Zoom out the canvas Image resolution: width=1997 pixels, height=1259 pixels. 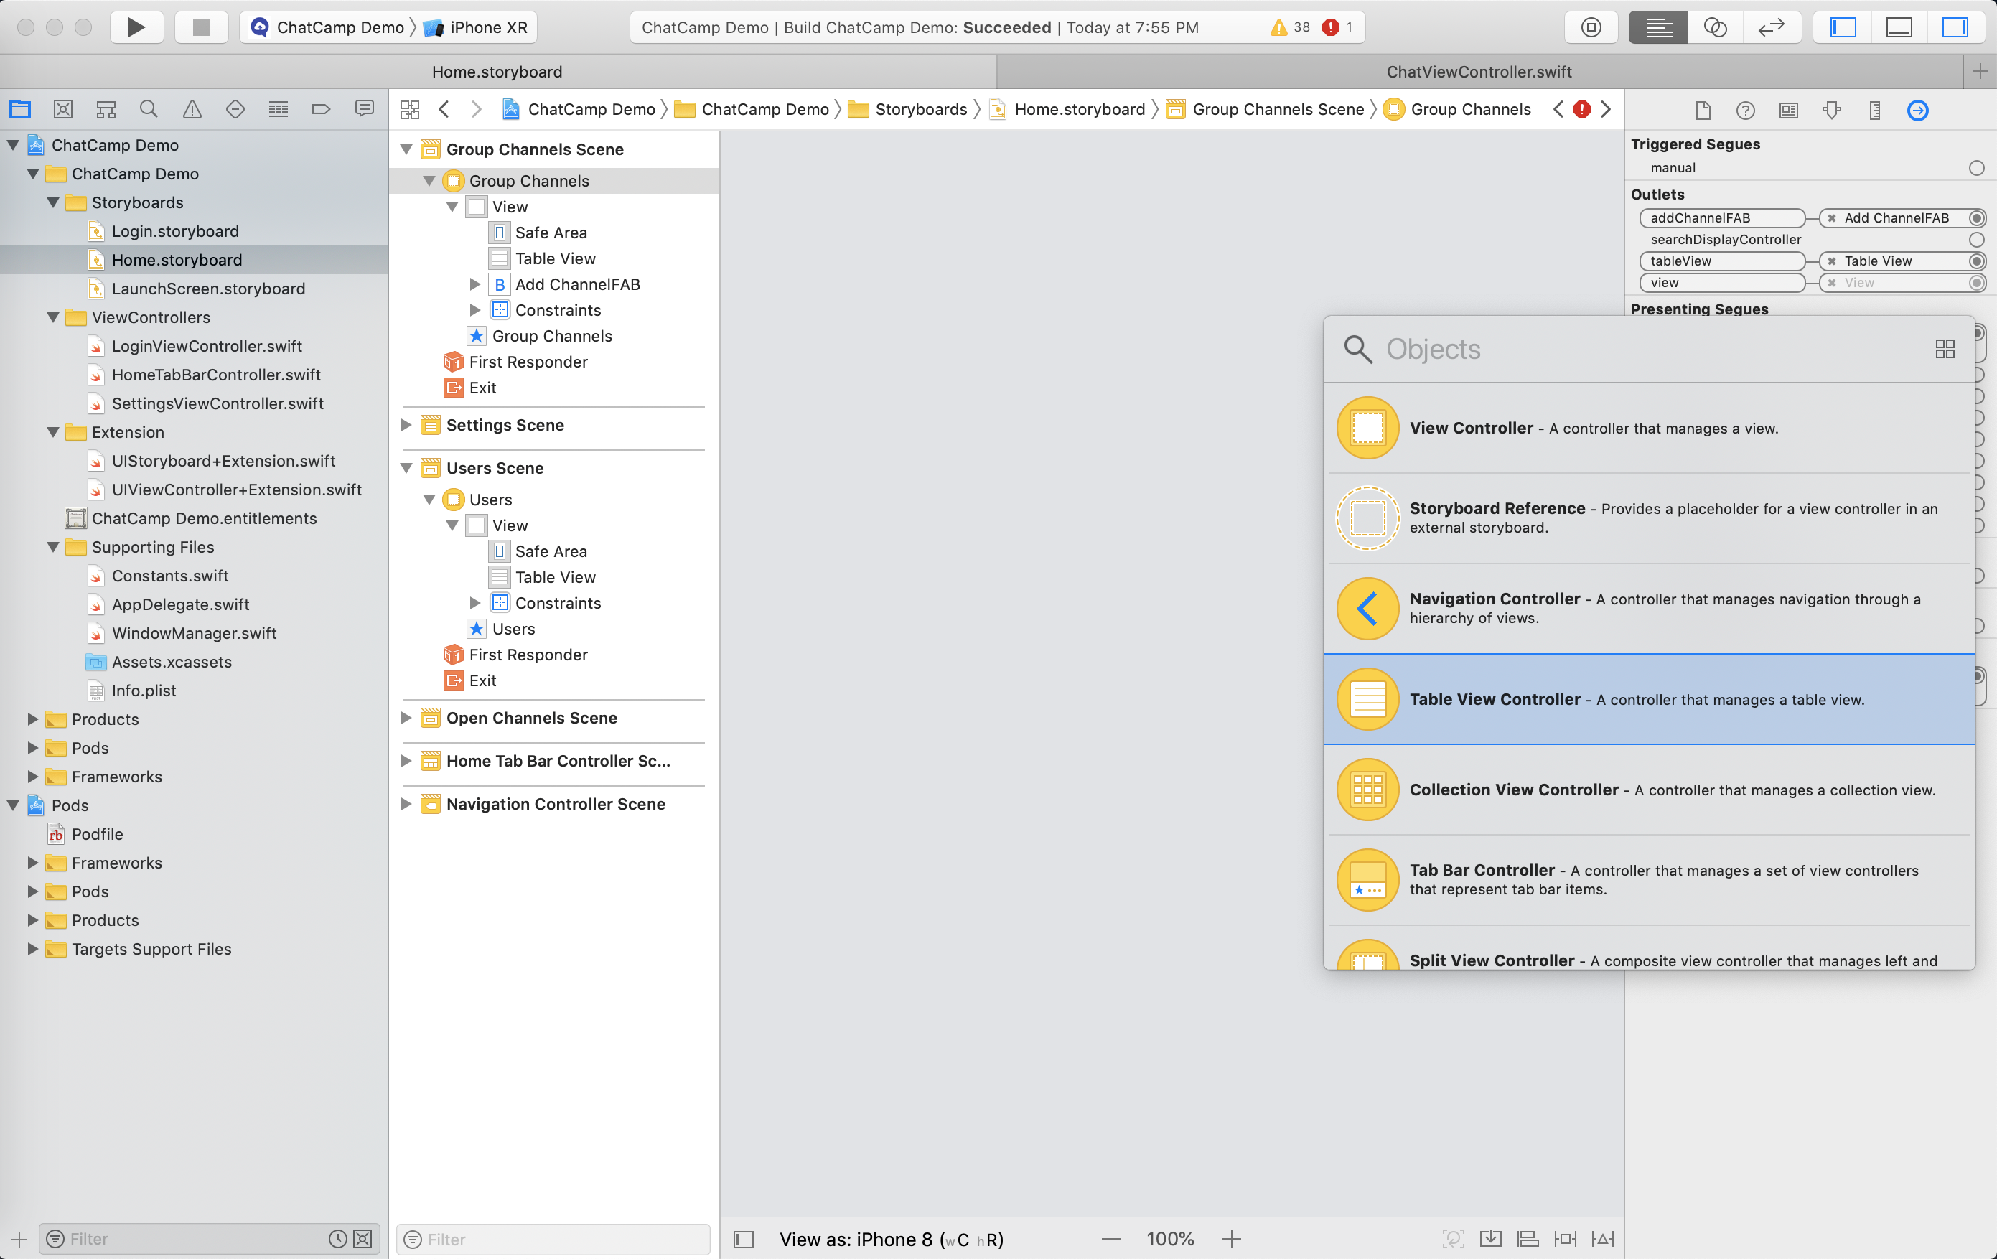1111,1239
